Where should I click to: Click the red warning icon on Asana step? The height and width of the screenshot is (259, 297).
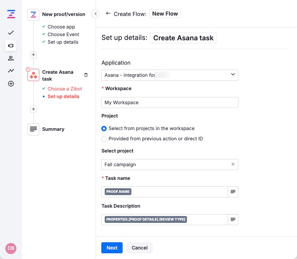click(x=28, y=70)
